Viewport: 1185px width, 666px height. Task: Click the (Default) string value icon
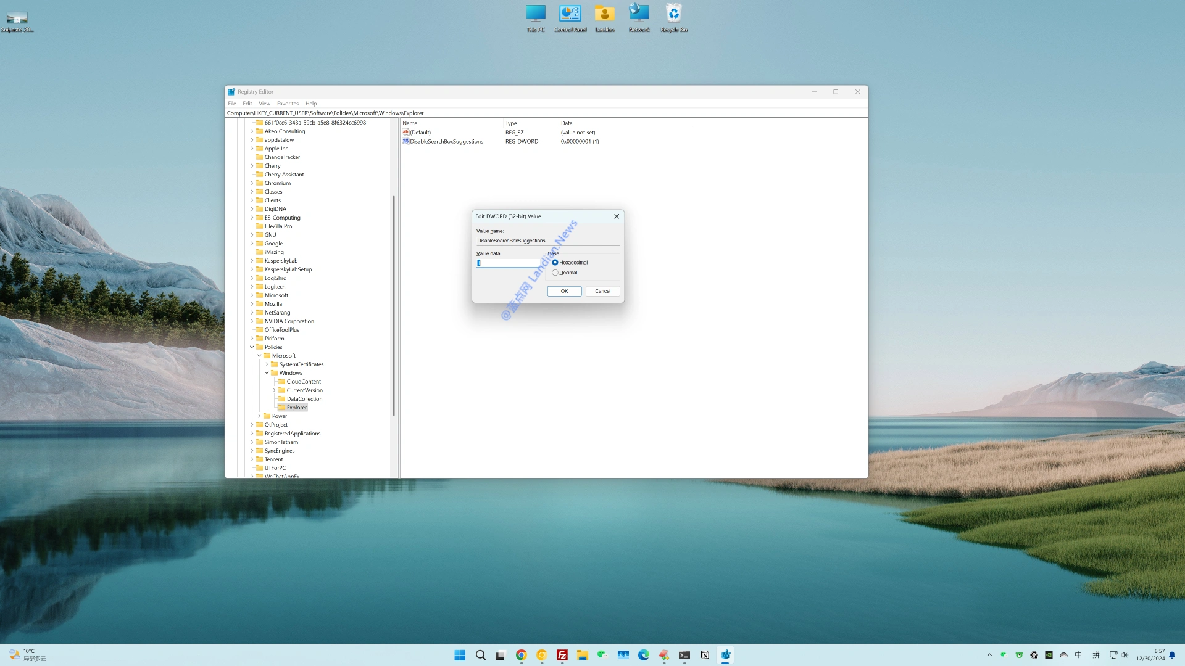(405, 132)
